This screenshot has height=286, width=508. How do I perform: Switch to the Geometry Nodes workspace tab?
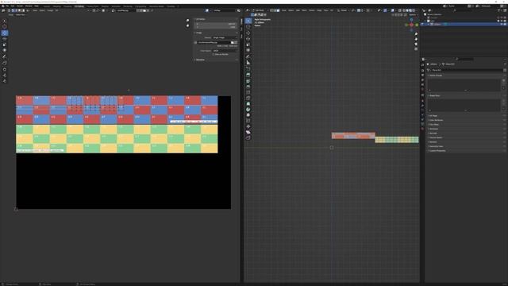[156, 6]
